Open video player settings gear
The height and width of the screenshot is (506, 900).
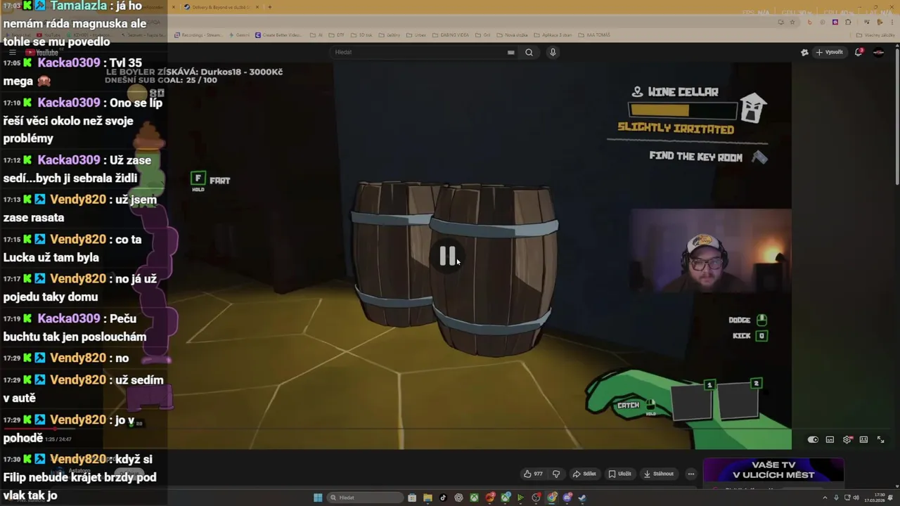pos(847,440)
